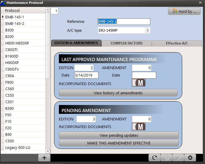Click row indicator arrow beside EMB-145-1

[3, 17]
